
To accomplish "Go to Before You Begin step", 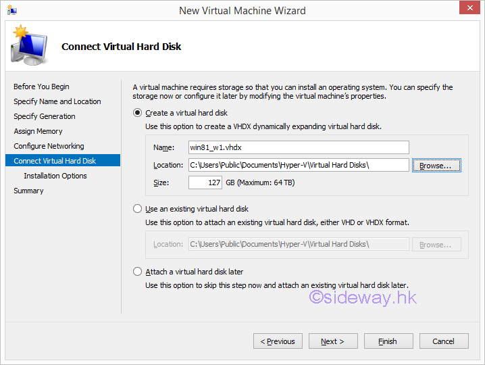I will (x=41, y=87).
